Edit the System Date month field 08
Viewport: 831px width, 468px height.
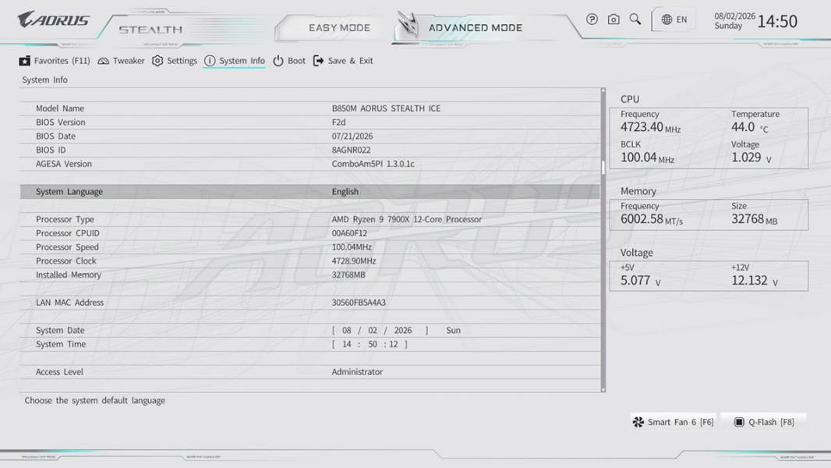click(x=347, y=330)
